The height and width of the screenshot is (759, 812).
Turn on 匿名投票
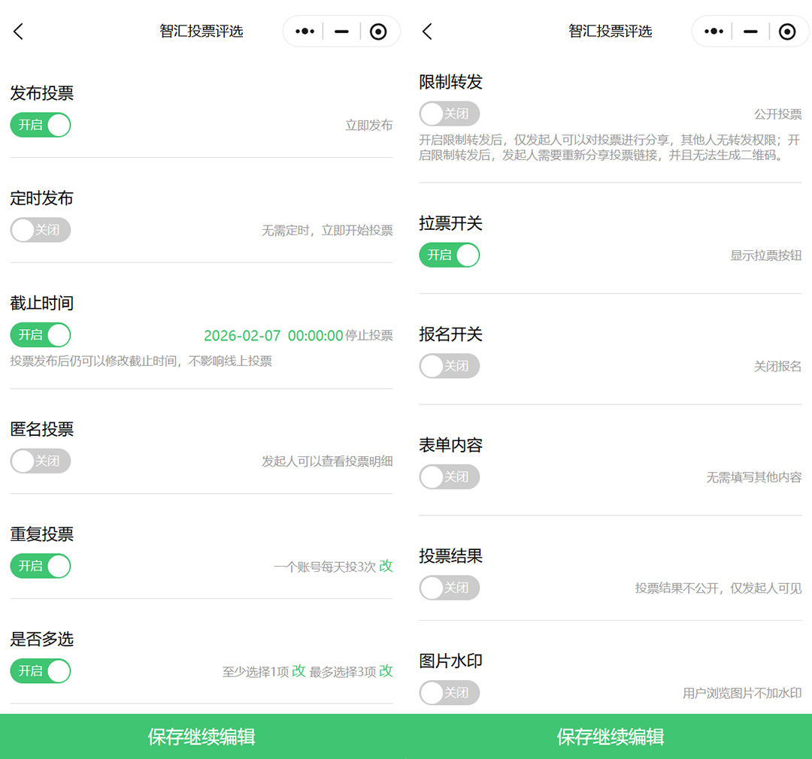[x=41, y=461]
